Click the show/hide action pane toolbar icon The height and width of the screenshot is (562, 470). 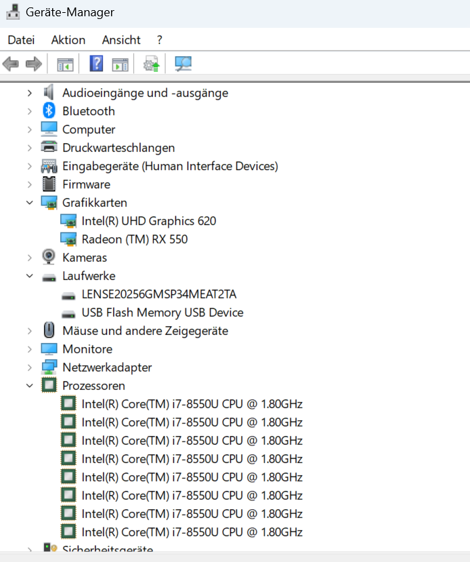(x=121, y=64)
